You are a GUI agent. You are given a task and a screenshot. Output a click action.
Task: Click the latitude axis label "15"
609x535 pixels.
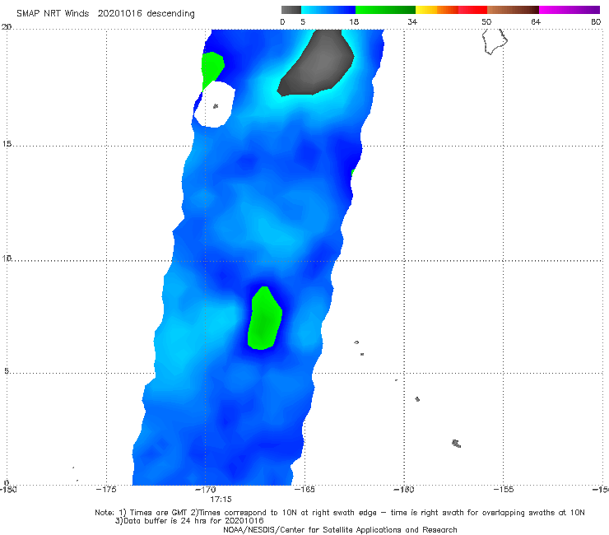pyautogui.click(x=7, y=144)
